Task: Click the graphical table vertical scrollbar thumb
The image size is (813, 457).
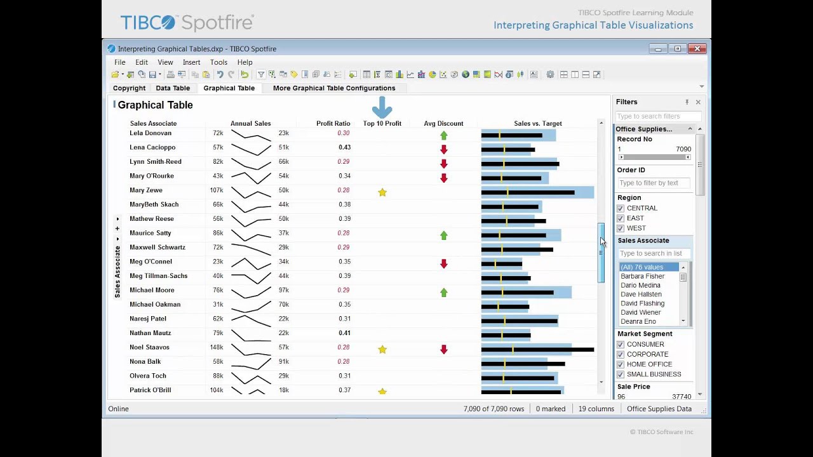Action: click(601, 253)
